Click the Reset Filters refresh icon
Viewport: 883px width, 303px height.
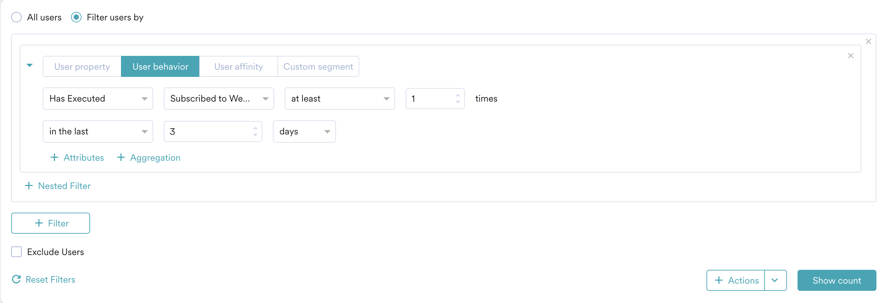tap(16, 279)
